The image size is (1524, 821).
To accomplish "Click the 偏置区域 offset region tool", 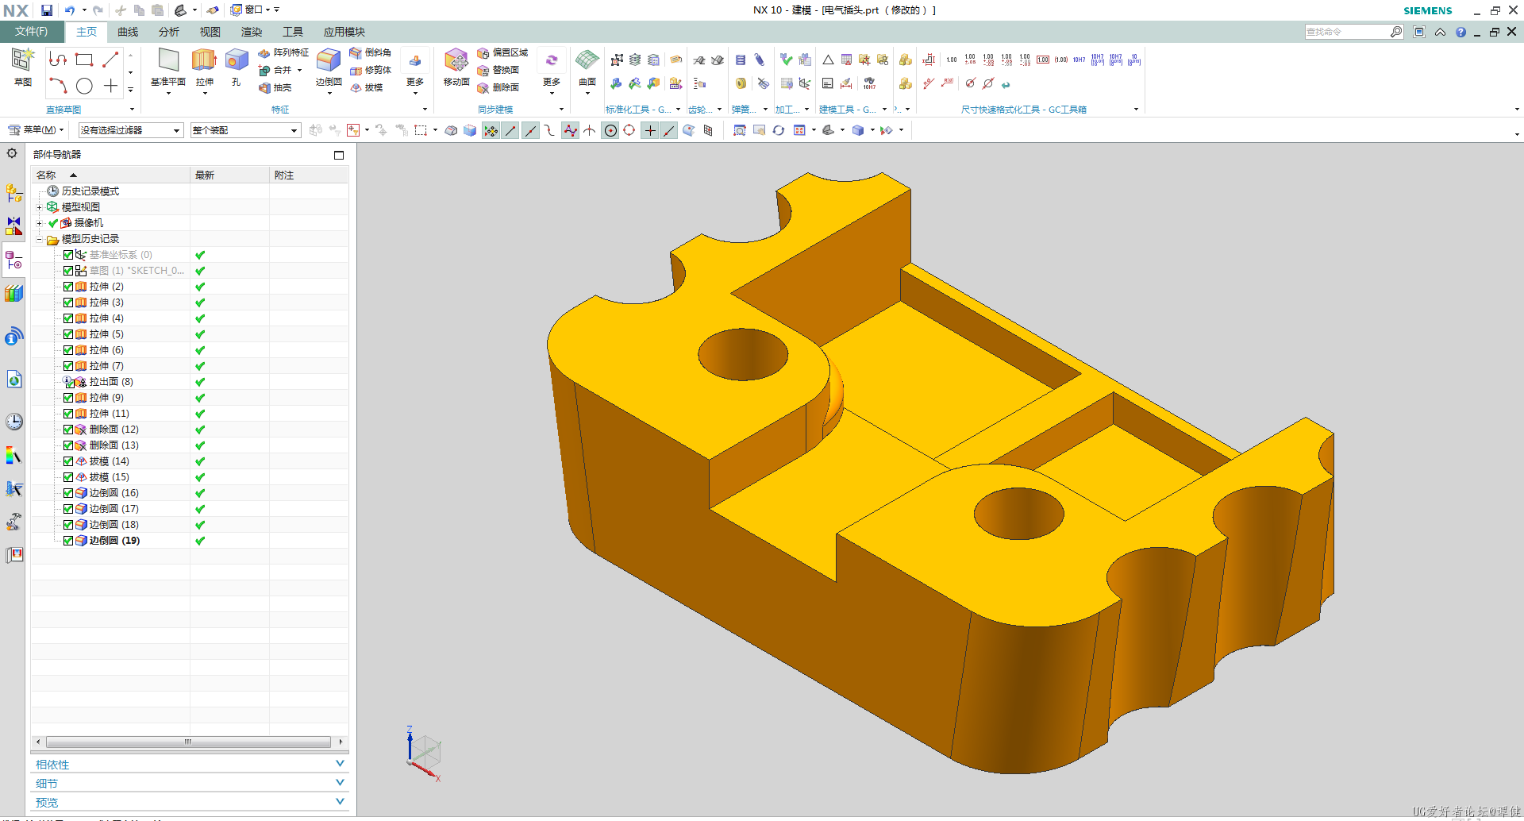I will tap(502, 52).
